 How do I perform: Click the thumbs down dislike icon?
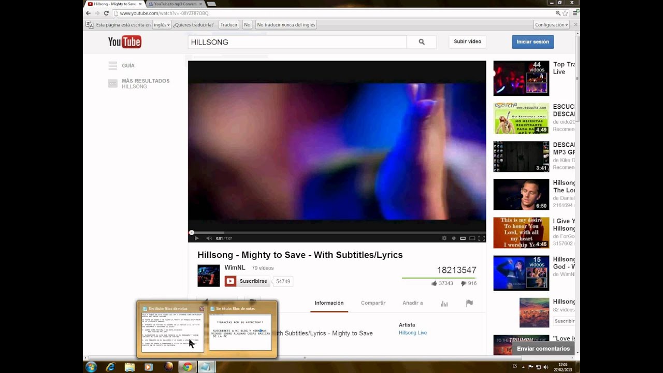[x=464, y=283]
